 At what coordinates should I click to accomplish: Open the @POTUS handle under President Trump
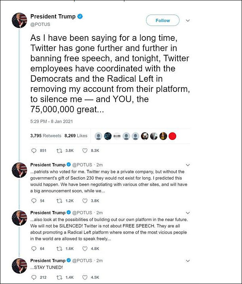coord(40,24)
